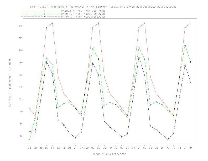The image size is (208, 161).
Task: Click blue triangle marker at forecast hour 00
Action: [29, 131]
